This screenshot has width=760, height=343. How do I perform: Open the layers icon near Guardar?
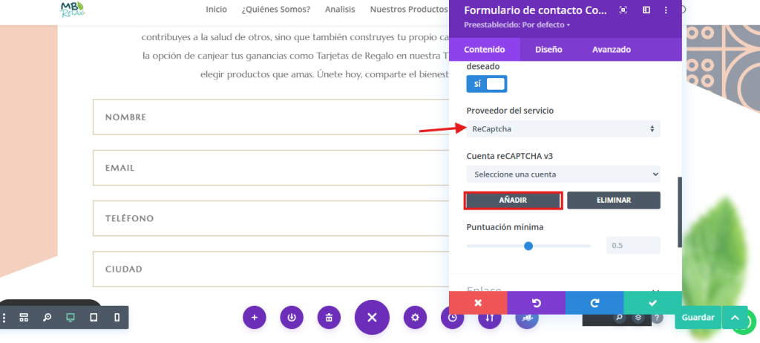[x=638, y=318]
